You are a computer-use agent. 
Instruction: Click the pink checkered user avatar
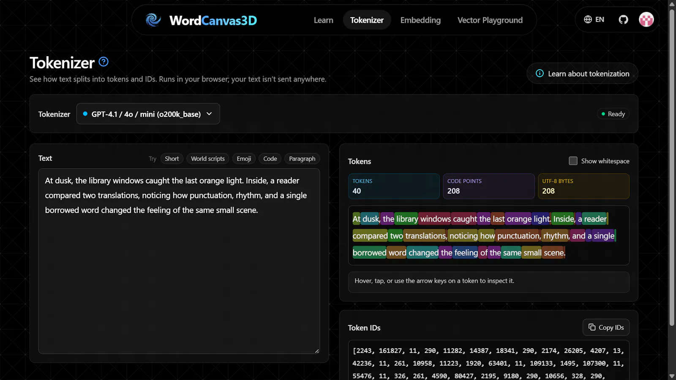[646, 19]
